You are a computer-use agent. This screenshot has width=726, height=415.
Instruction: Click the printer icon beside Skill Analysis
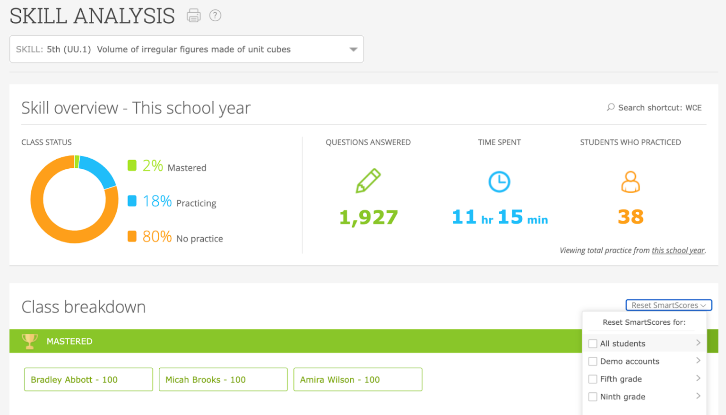193,16
